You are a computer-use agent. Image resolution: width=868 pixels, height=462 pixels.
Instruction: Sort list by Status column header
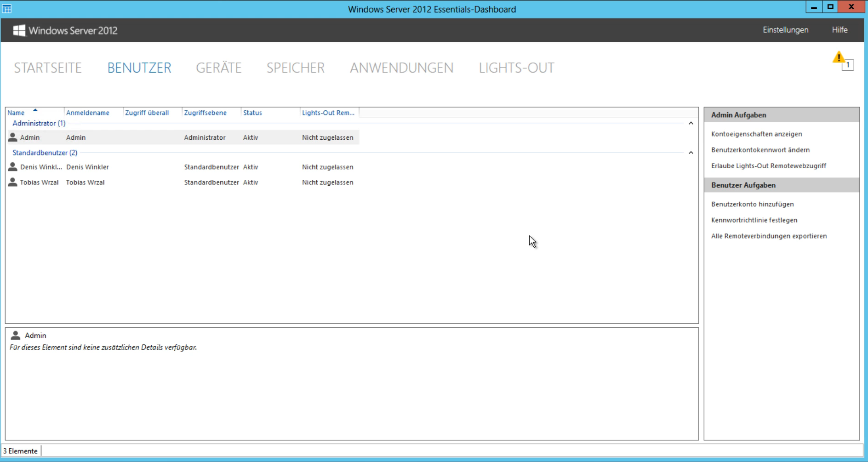point(252,113)
